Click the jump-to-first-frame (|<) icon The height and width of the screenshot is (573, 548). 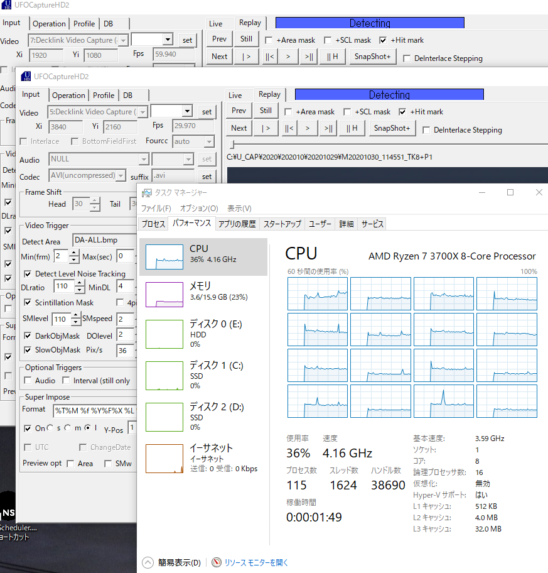pyautogui.click(x=289, y=128)
